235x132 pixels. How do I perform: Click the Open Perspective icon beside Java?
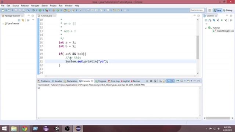[x=210, y=10]
